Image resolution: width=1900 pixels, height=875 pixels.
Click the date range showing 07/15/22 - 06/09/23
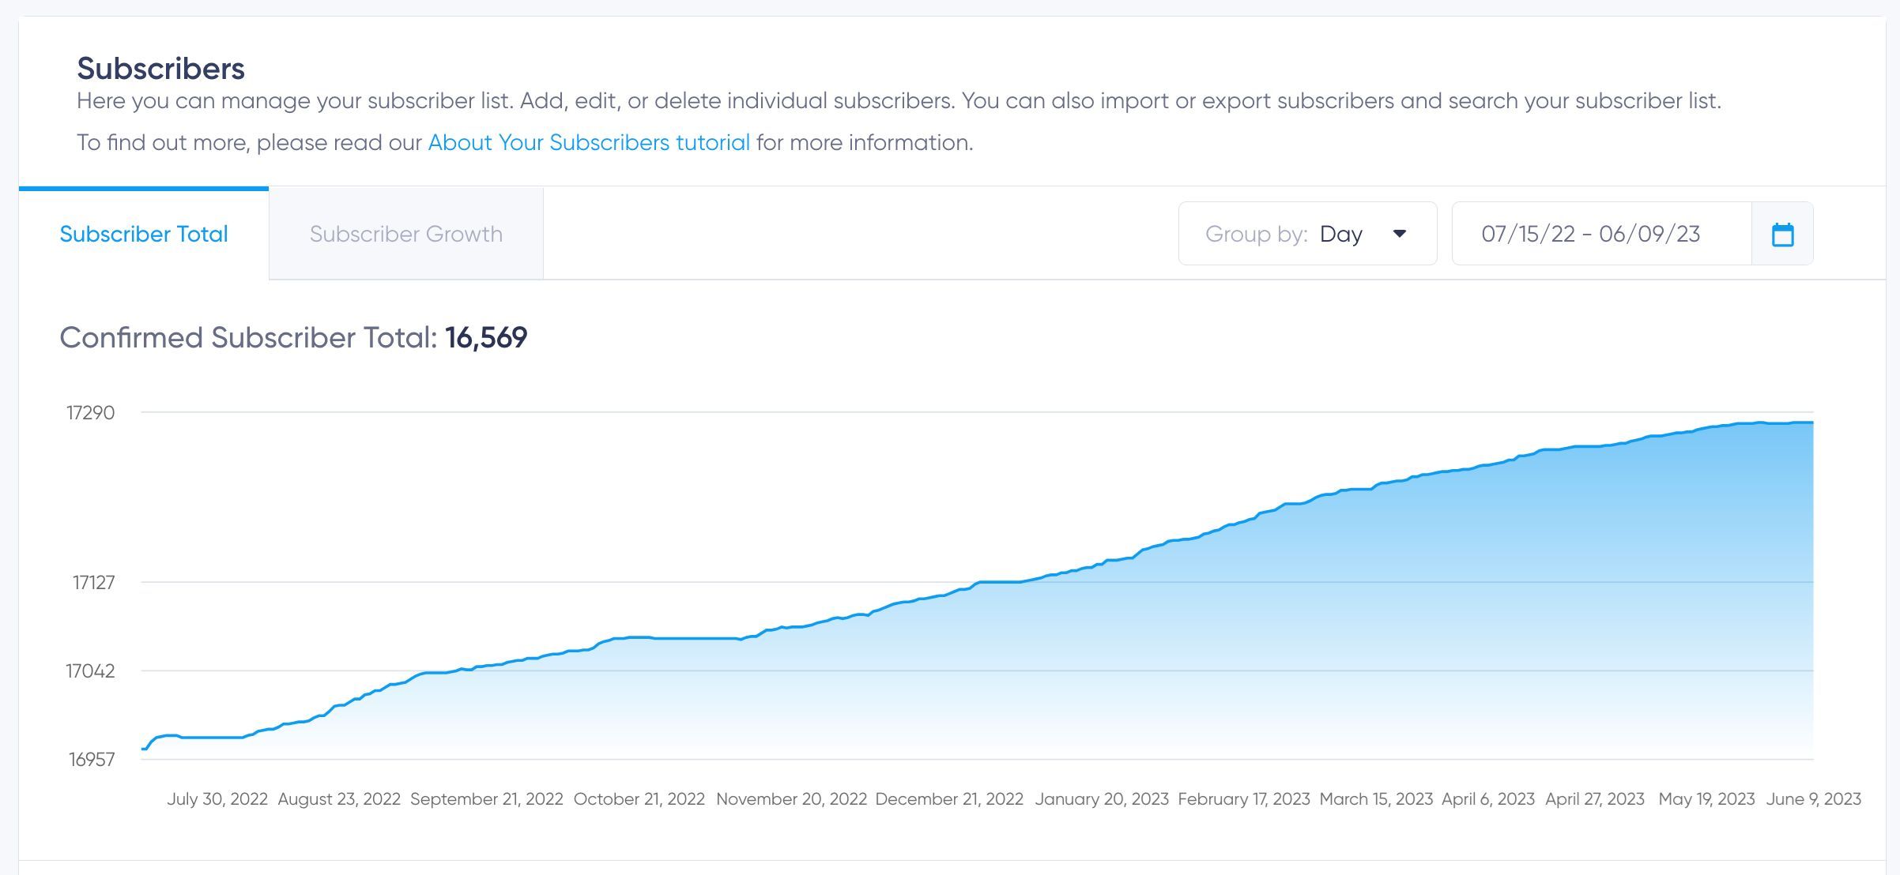click(1593, 233)
